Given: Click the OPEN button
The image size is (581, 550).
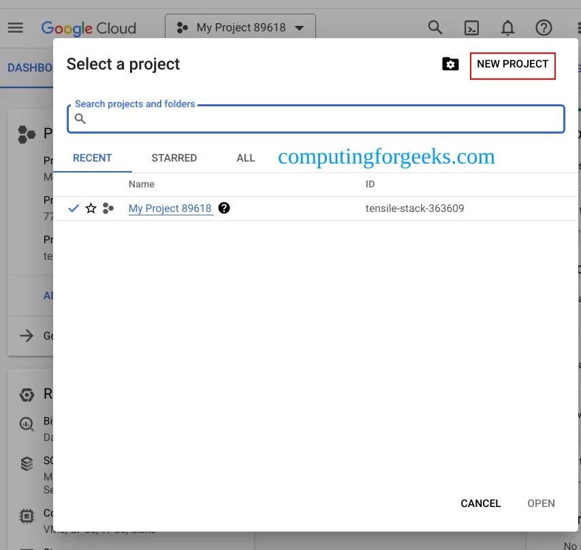Looking at the screenshot, I should (x=541, y=503).
